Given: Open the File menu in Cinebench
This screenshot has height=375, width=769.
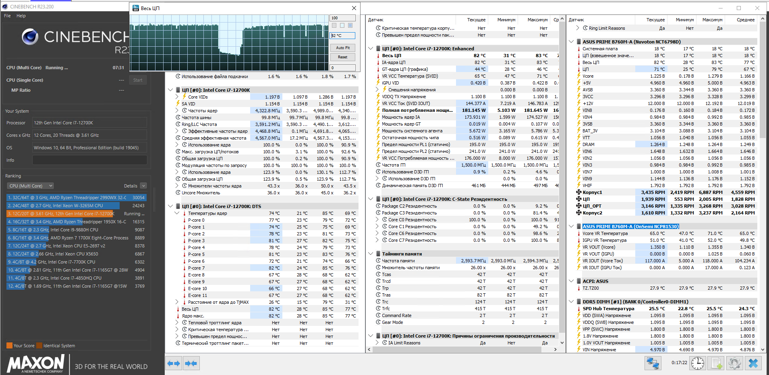Looking at the screenshot, I should [7, 16].
